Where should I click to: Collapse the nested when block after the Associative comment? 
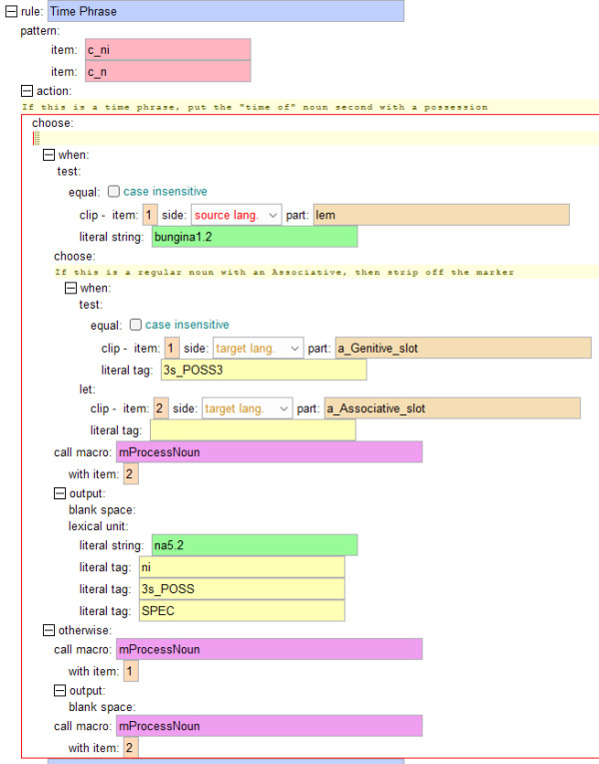click(71, 288)
